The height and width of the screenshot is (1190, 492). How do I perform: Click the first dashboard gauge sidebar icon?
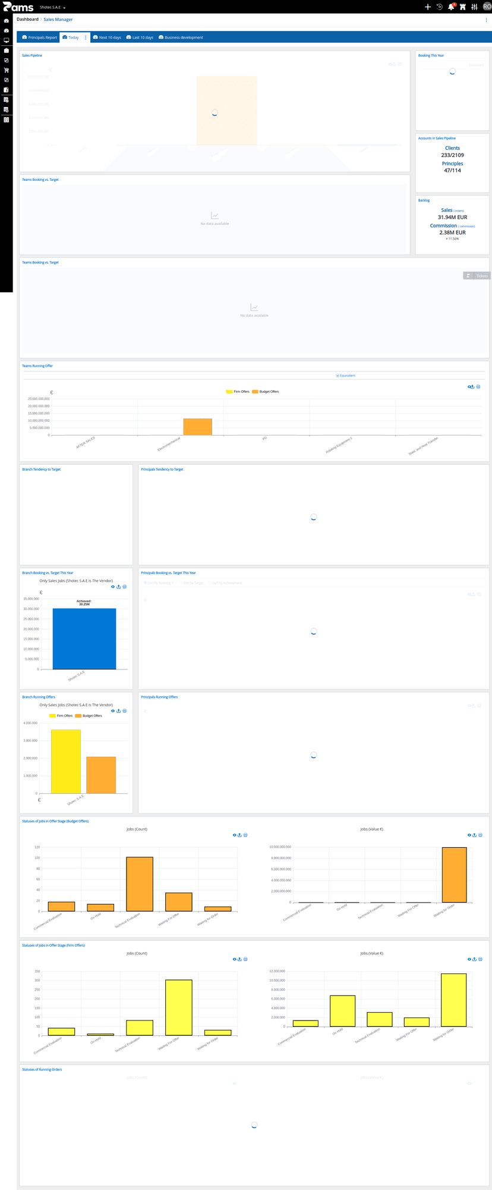pyautogui.click(x=7, y=21)
